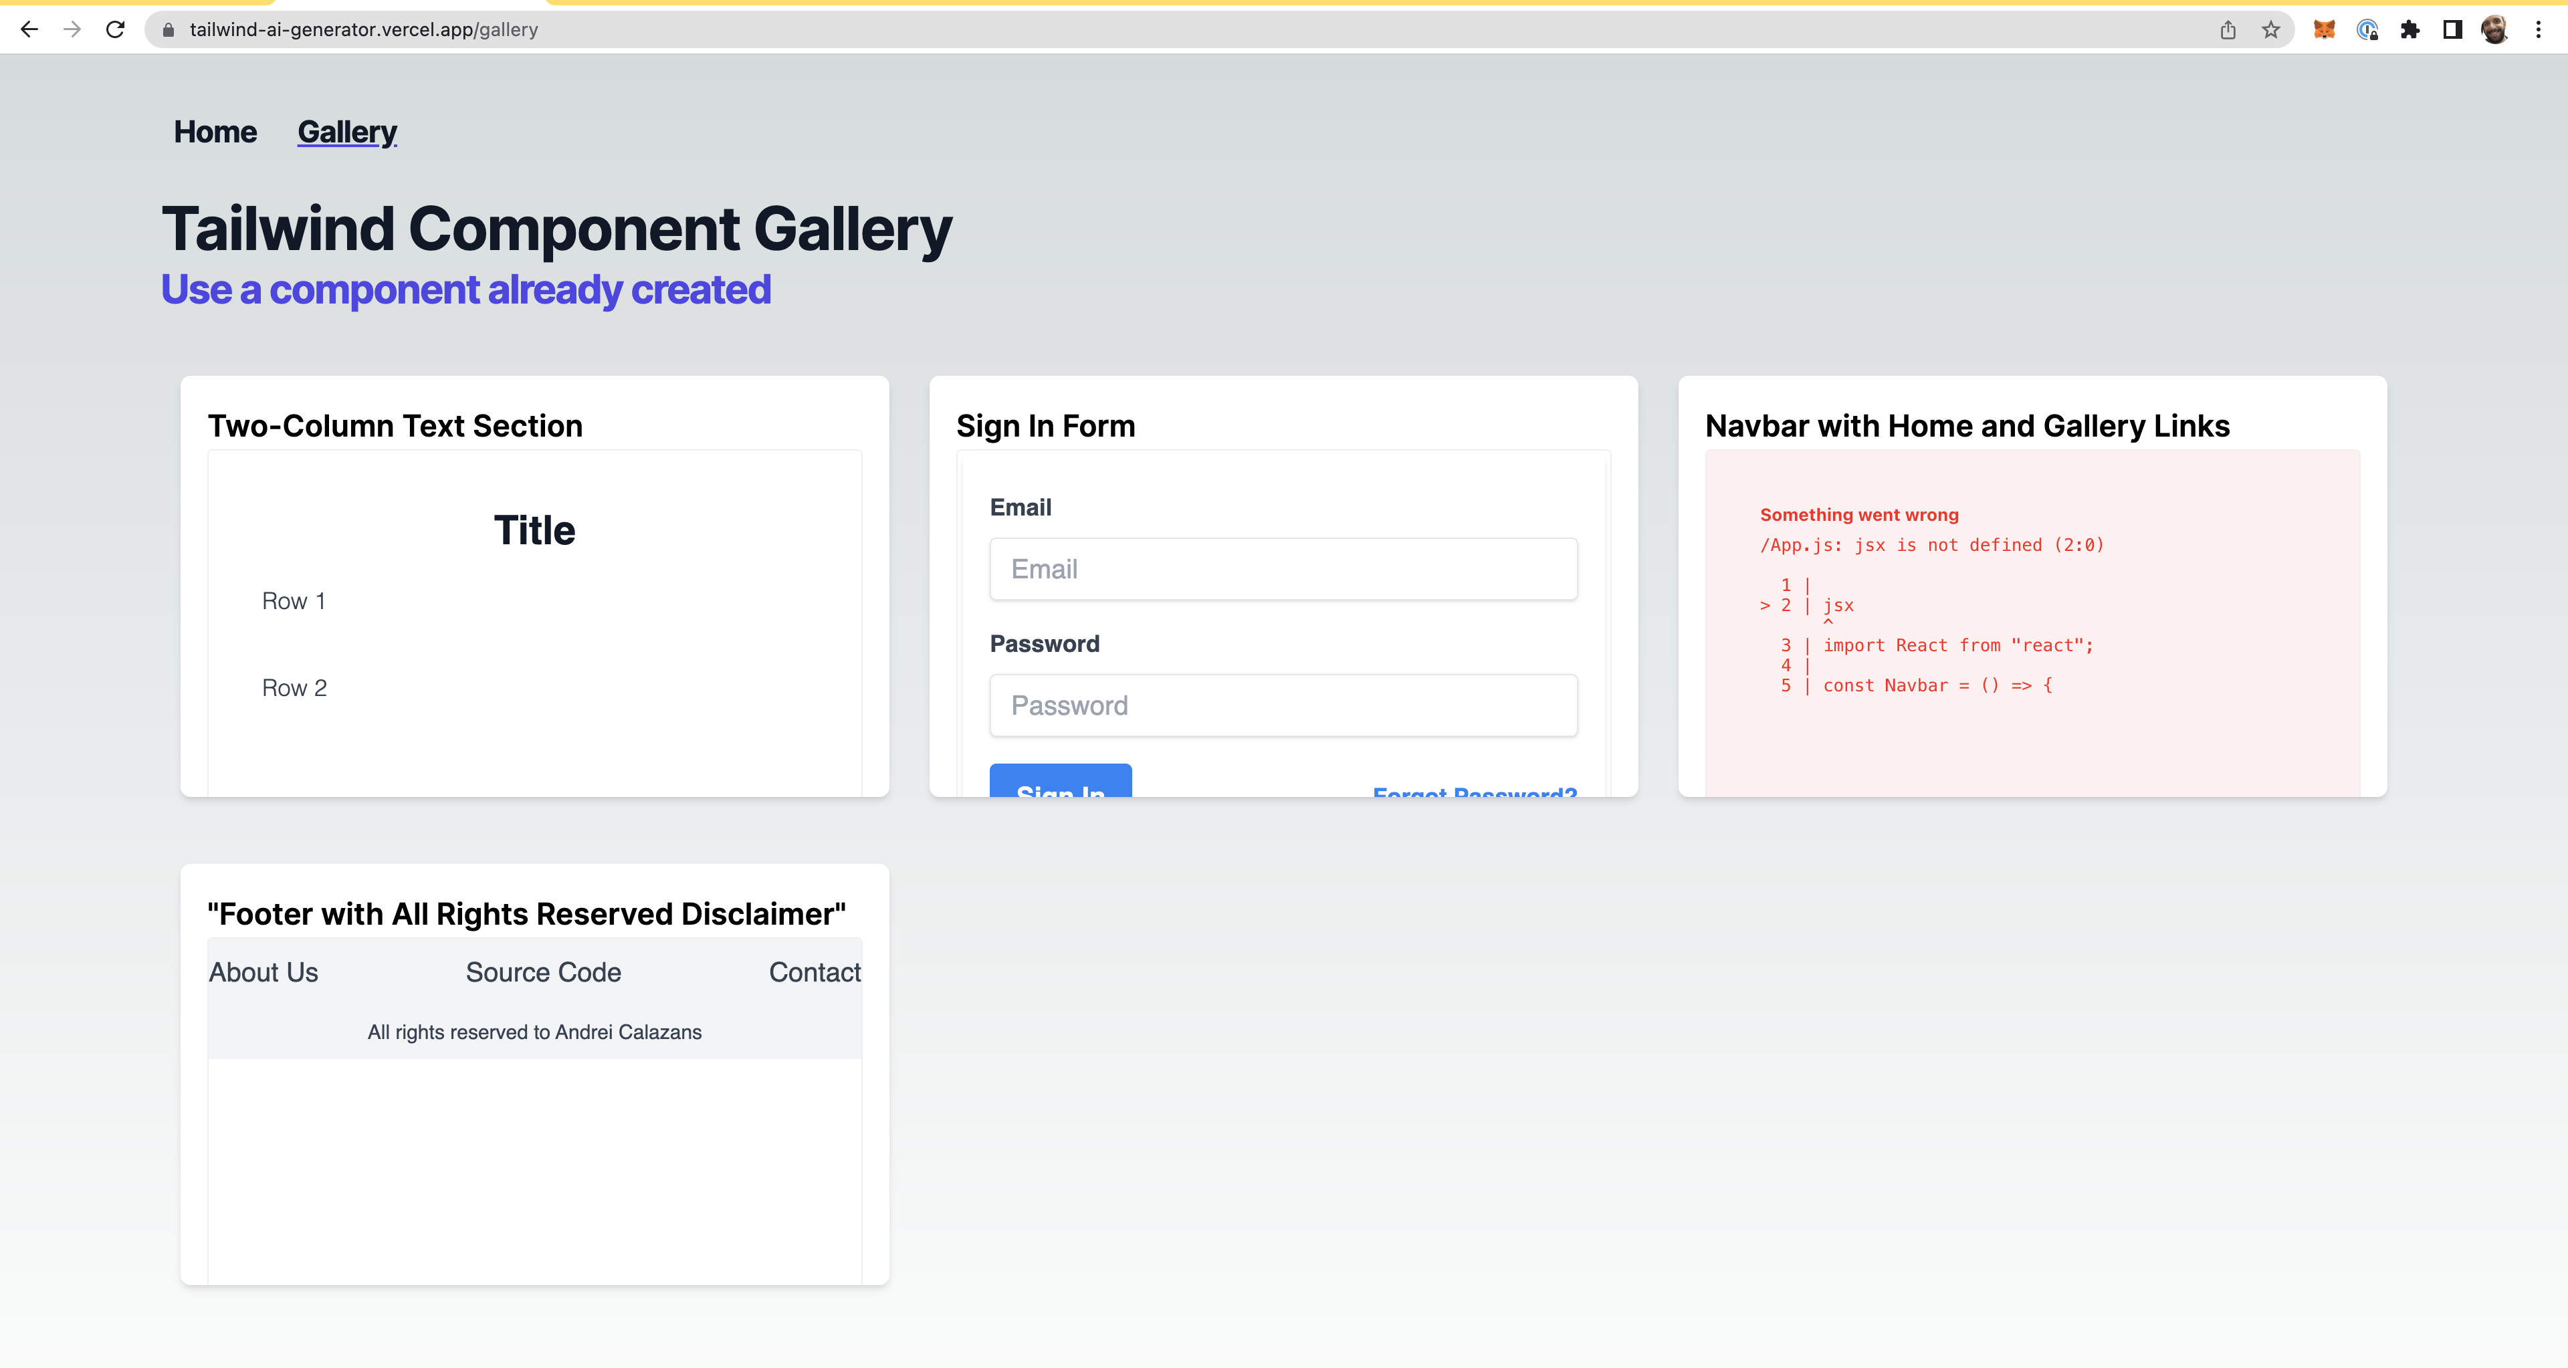The width and height of the screenshot is (2568, 1368).
Task: Open Chrome three-dot menu
Action: [x=2538, y=30]
